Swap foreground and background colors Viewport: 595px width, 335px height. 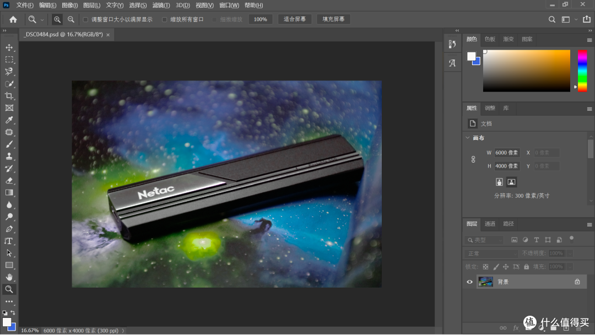[x=13, y=312]
